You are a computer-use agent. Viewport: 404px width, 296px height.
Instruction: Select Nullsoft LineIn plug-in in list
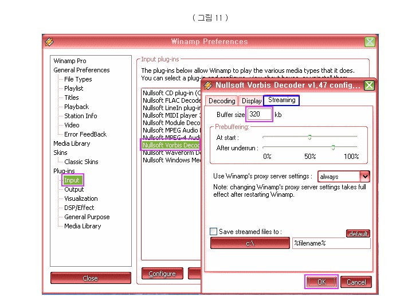(x=171, y=108)
